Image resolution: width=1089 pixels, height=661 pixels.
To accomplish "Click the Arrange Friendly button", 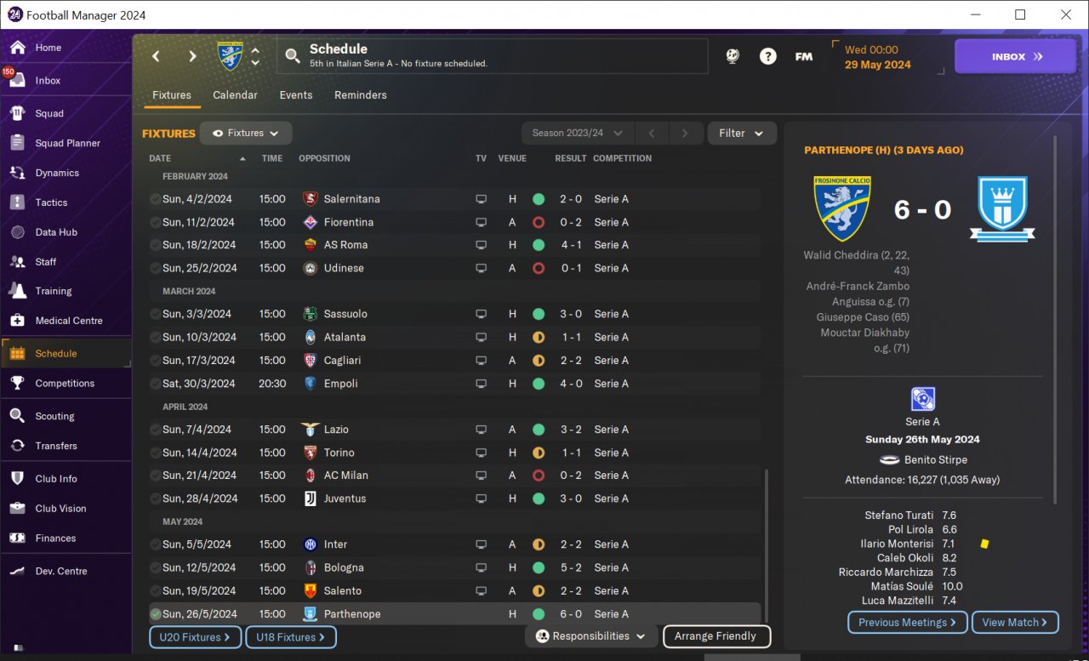I will pyautogui.click(x=716, y=636).
